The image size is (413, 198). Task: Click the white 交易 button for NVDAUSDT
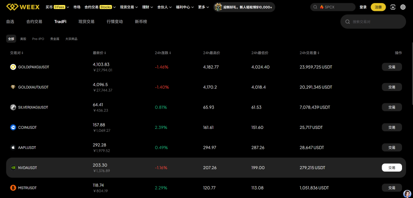pos(392,168)
